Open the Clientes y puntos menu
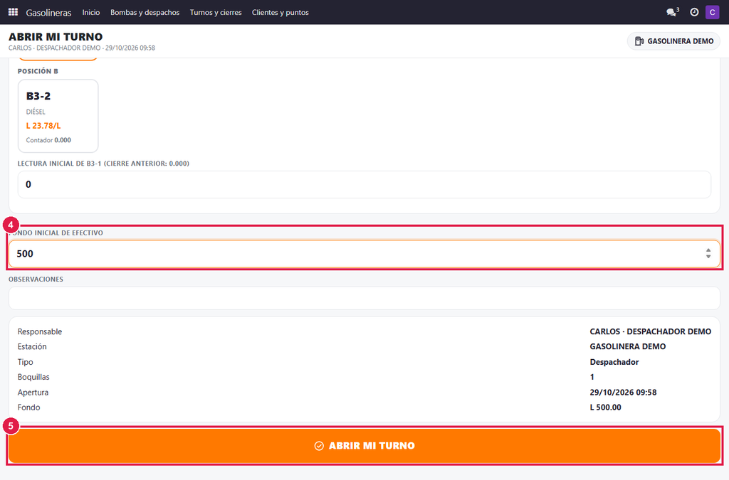The image size is (729, 480). [x=280, y=13]
